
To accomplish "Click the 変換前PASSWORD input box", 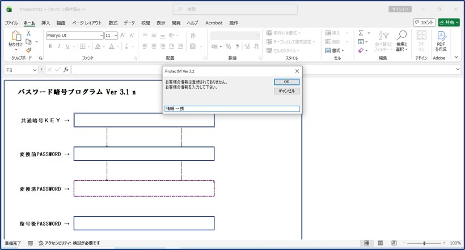I will 144,154.
